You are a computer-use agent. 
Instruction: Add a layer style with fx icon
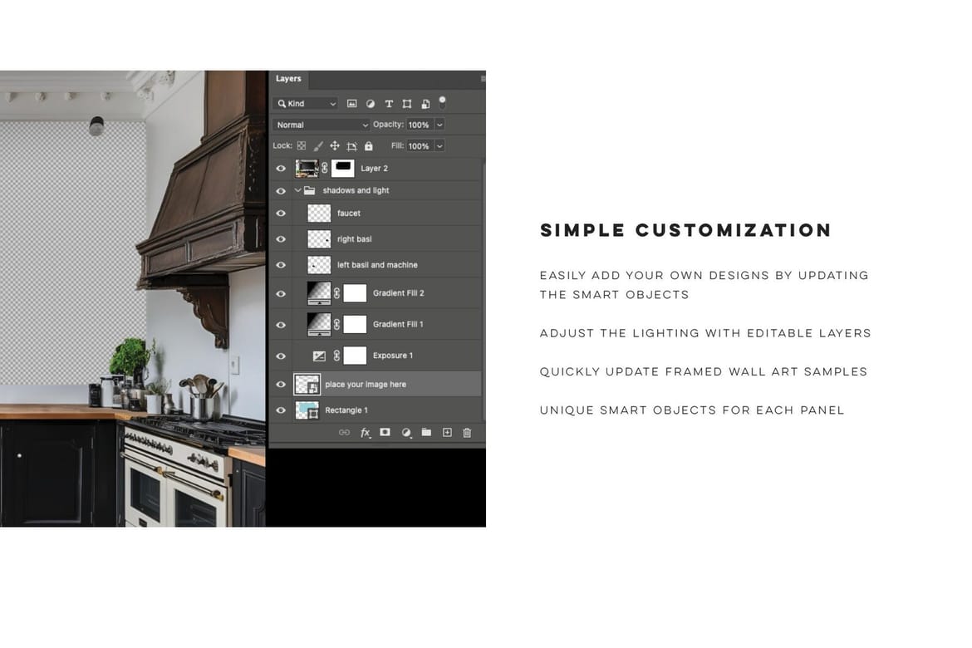click(365, 432)
